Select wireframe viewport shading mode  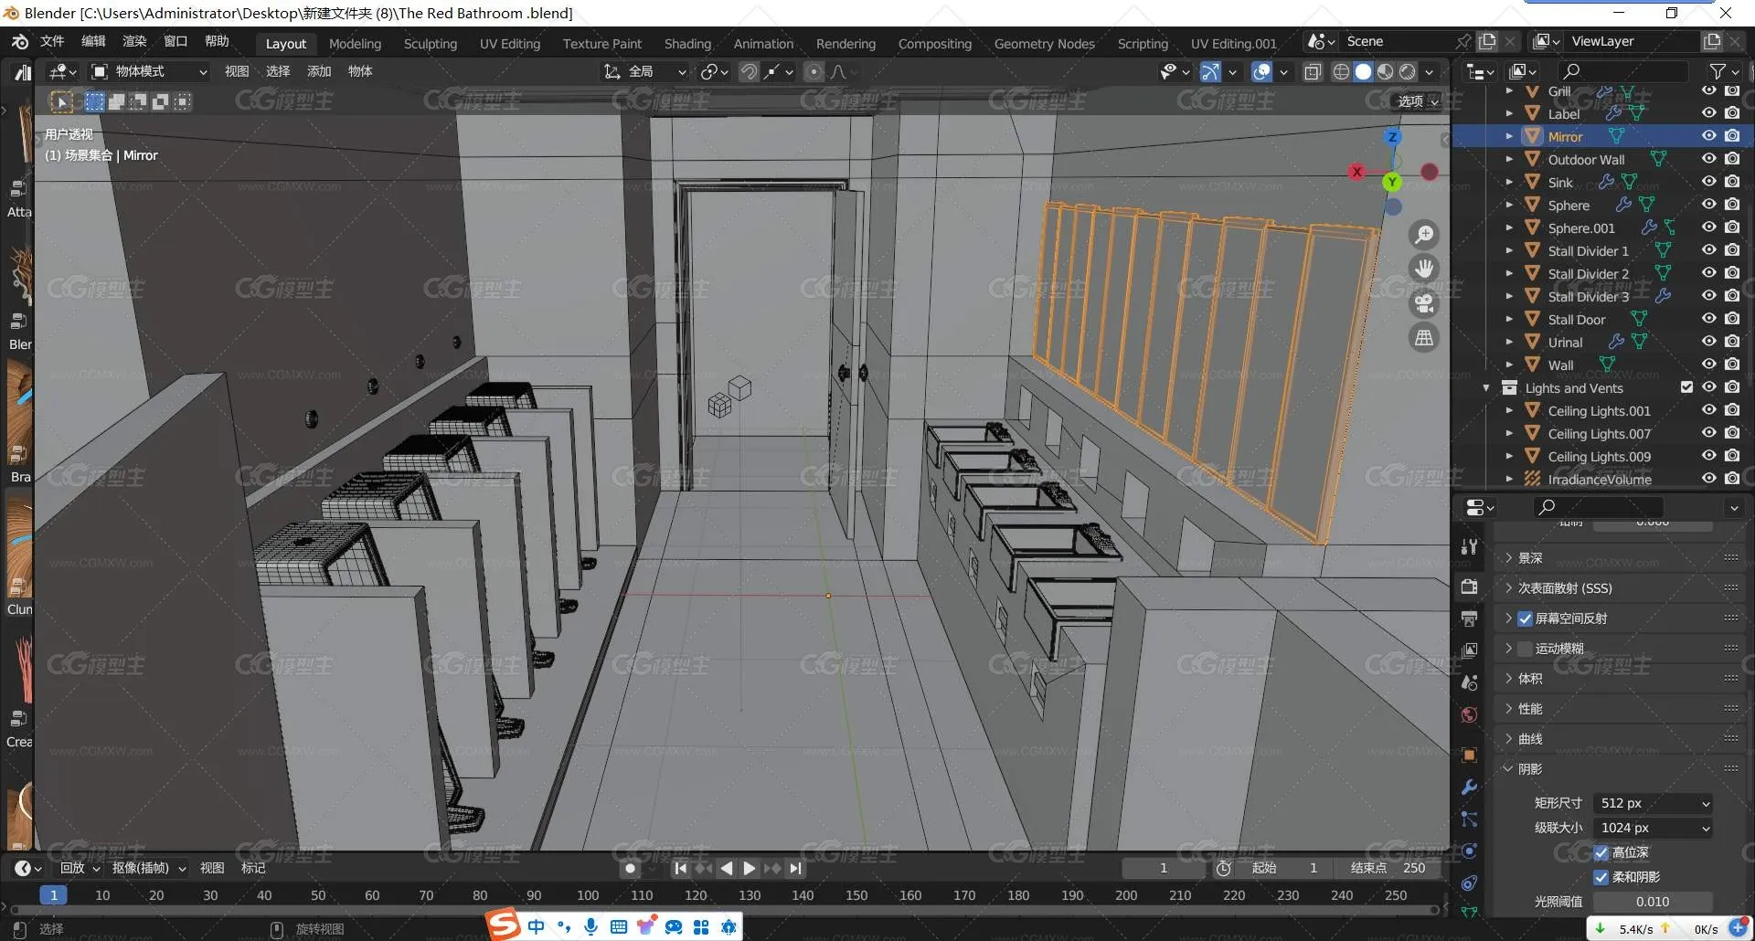[1341, 71]
